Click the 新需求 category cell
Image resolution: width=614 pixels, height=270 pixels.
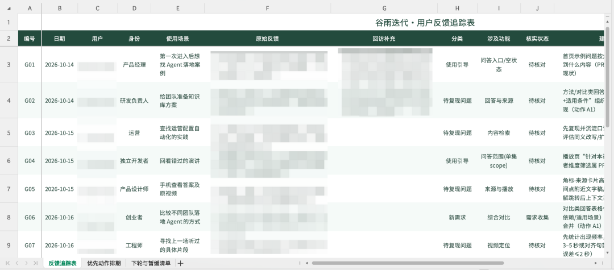[457, 217]
